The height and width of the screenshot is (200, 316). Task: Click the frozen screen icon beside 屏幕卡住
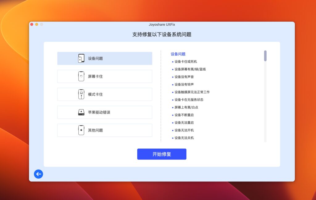coord(81,76)
